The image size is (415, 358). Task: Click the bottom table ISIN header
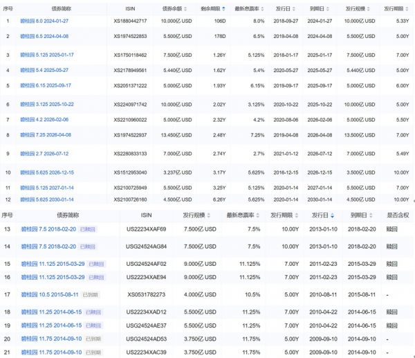click(x=147, y=215)
